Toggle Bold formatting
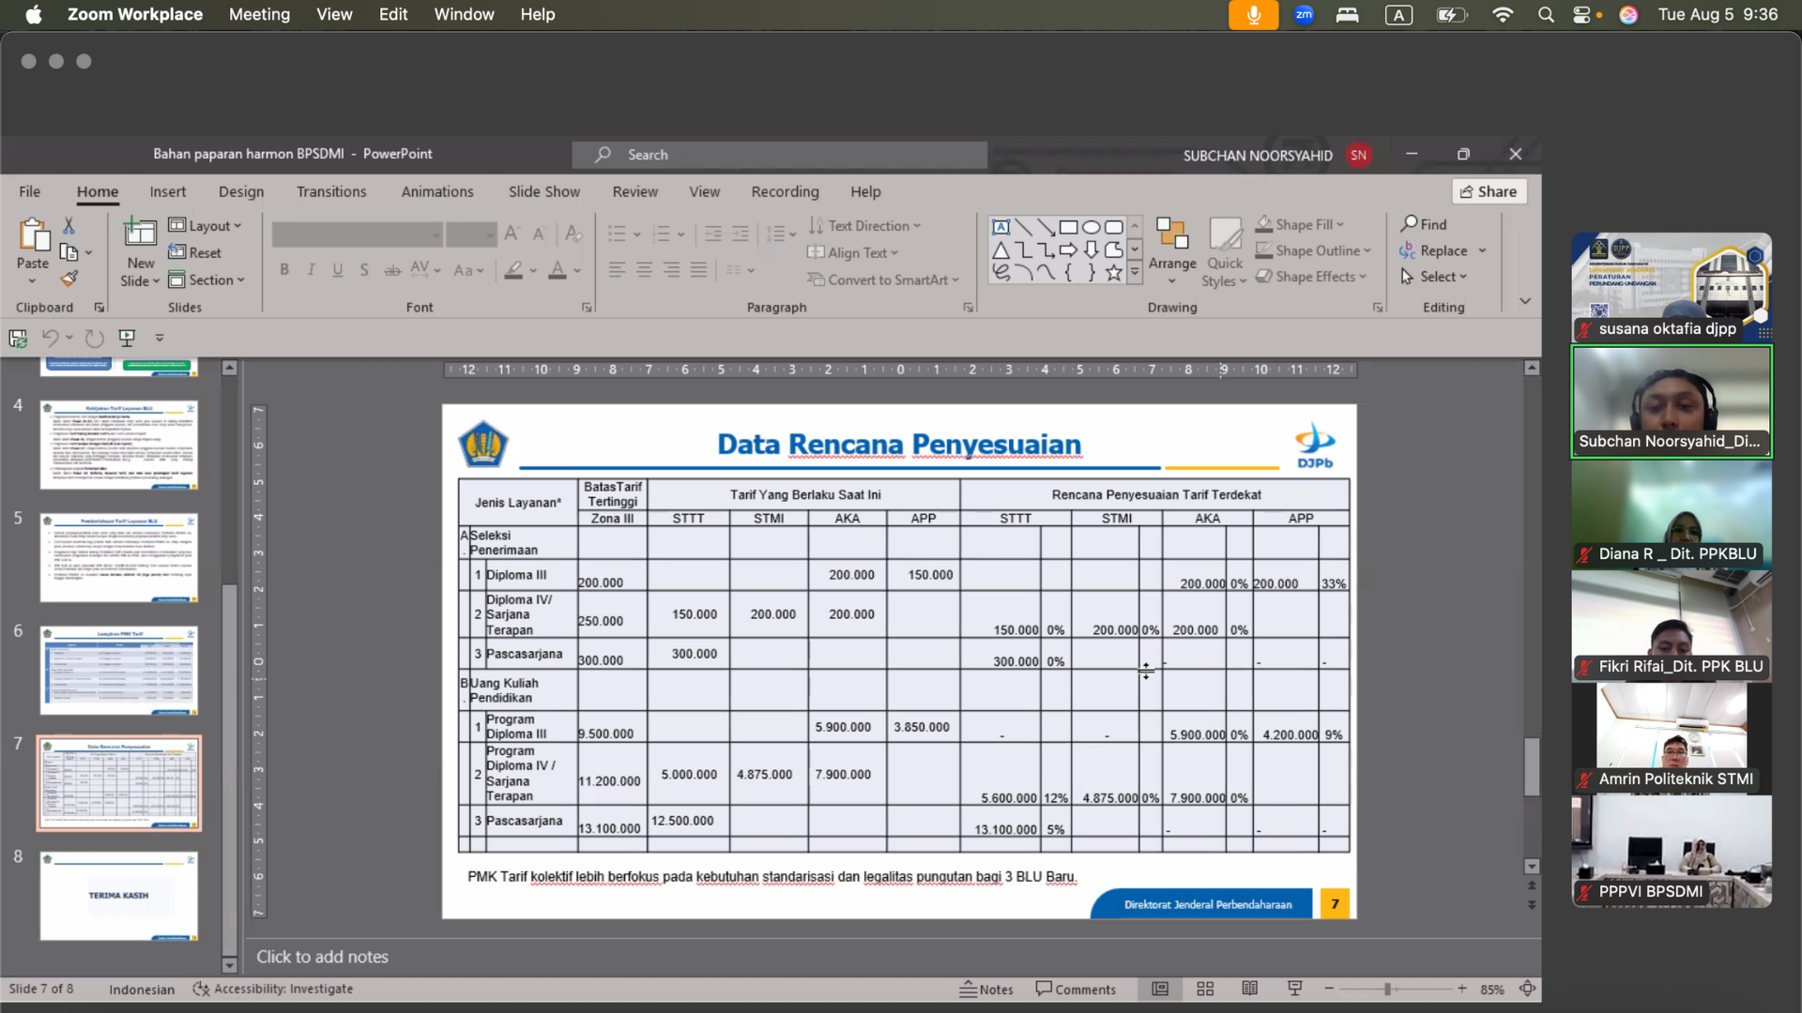 tap(284, 270)
